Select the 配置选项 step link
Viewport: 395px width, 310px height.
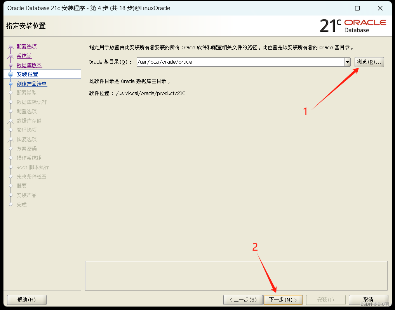click(26, 46)
